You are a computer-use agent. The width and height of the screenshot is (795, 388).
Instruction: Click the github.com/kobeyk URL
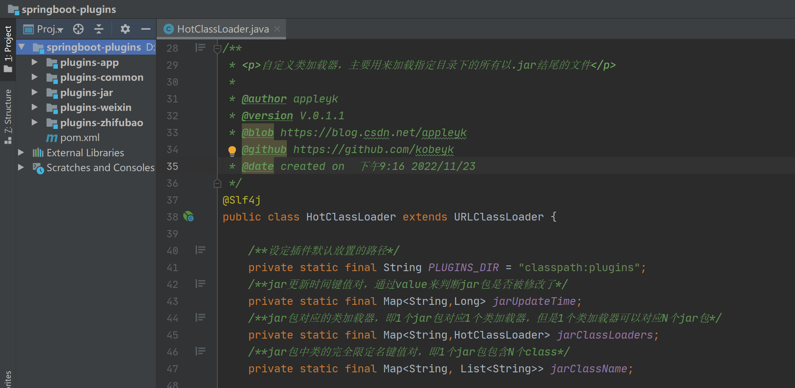(x=373, y=149)
